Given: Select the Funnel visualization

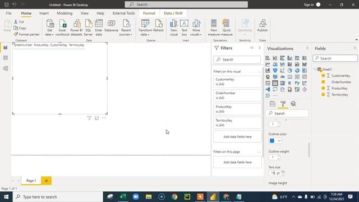Looking at the screenshot, I should point(275,71).
